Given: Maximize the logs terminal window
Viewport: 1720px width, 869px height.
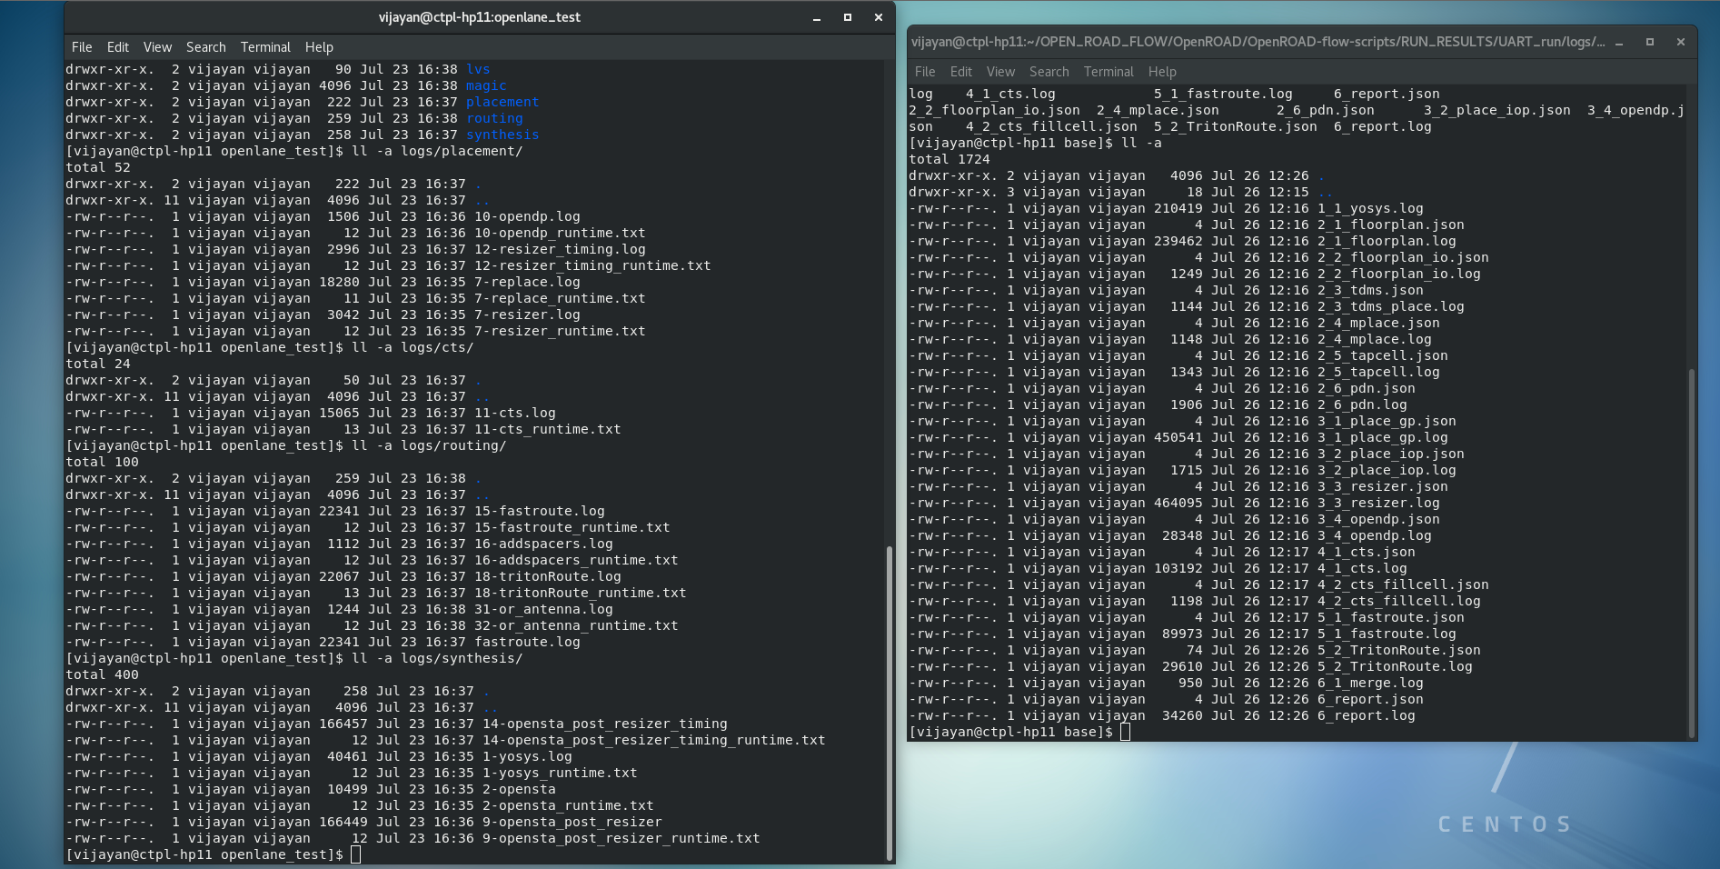Looking at the screenshot, I should click(x=1649, y=41).
